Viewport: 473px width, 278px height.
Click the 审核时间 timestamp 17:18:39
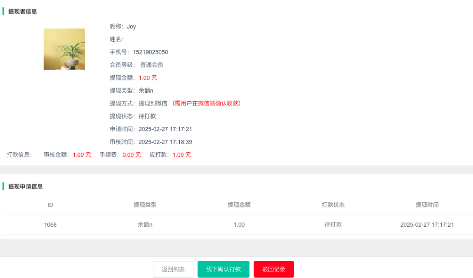point(165,142)
